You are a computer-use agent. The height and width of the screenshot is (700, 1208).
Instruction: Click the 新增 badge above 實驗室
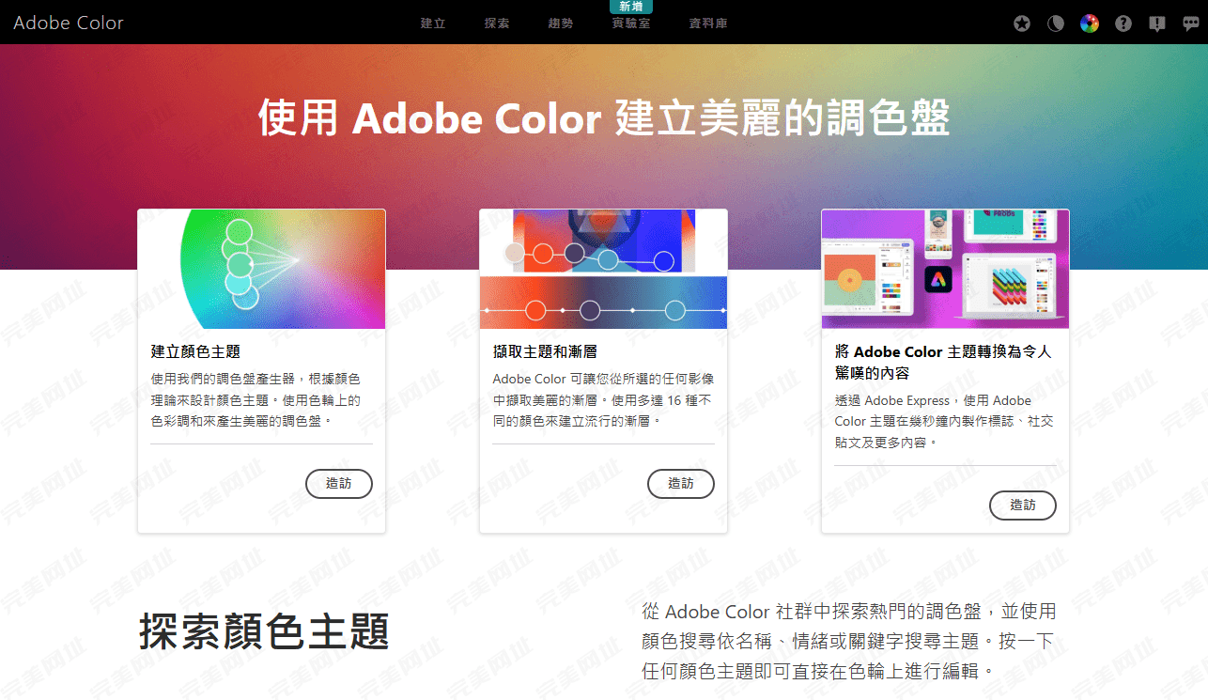[631, 7]
